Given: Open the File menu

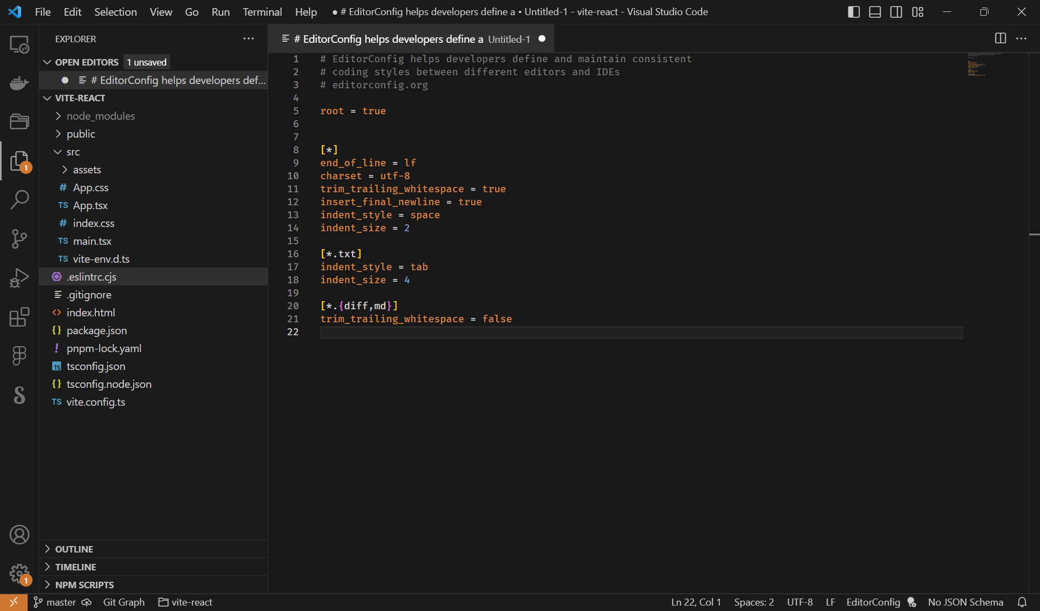Looking at the screenshot, I should tap(43, 12).
